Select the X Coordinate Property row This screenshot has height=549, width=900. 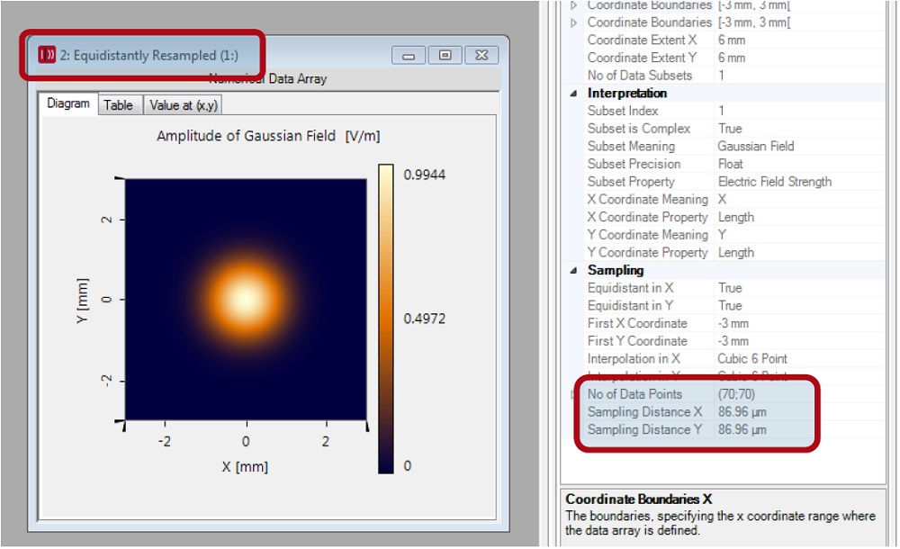(x=734, y=217)
